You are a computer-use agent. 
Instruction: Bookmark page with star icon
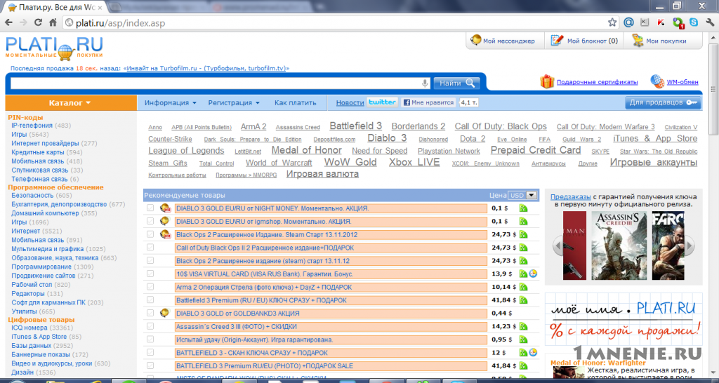tap(612, 22)
